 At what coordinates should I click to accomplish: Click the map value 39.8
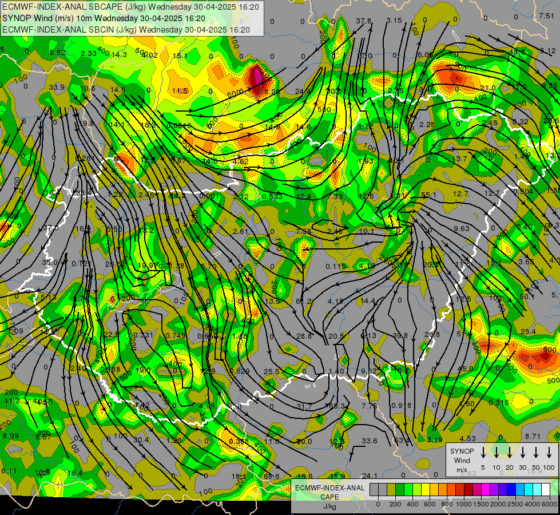[x=400, y=335]
